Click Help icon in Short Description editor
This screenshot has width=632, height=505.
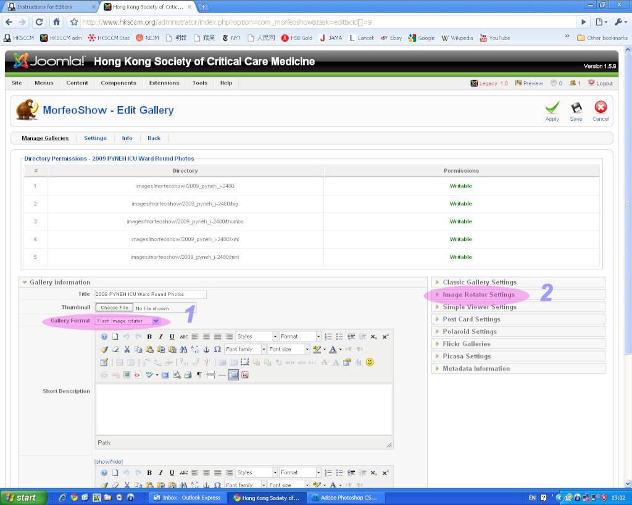pyautogui.click(x=104, y=337)
